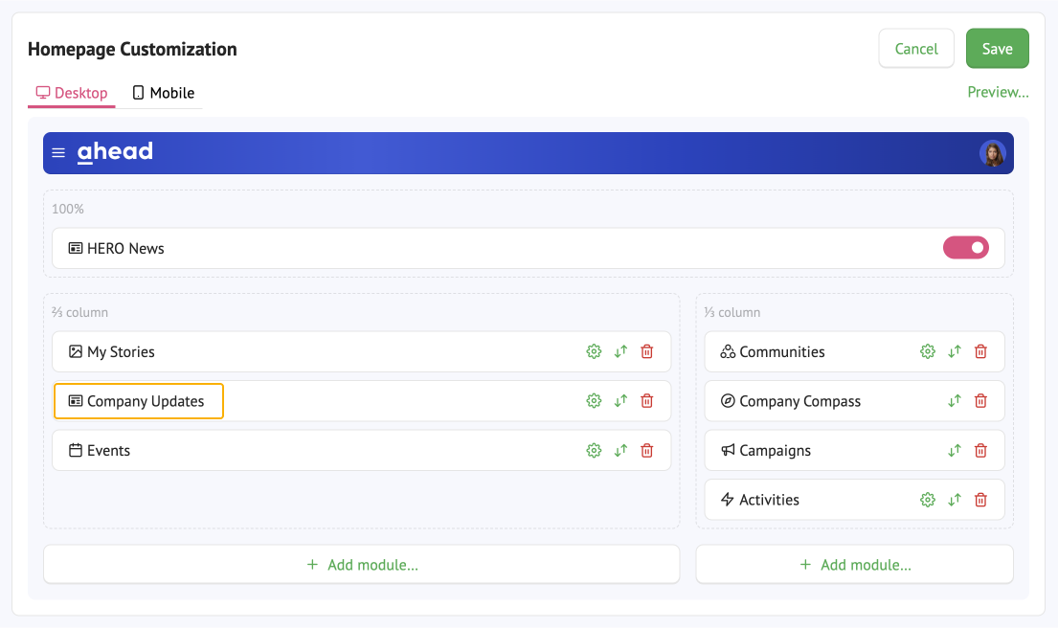Image resolution: width=1058 pixels, height=628 pixels.
Task: Reorder the Campaigns module
Action: (954, 450)
